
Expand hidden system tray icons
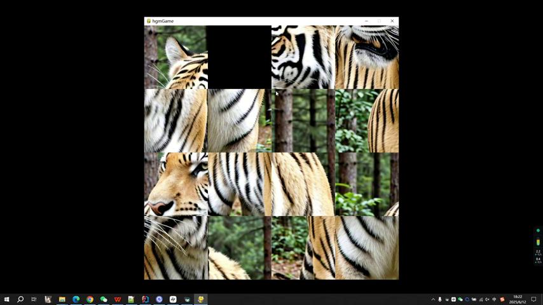433,299
